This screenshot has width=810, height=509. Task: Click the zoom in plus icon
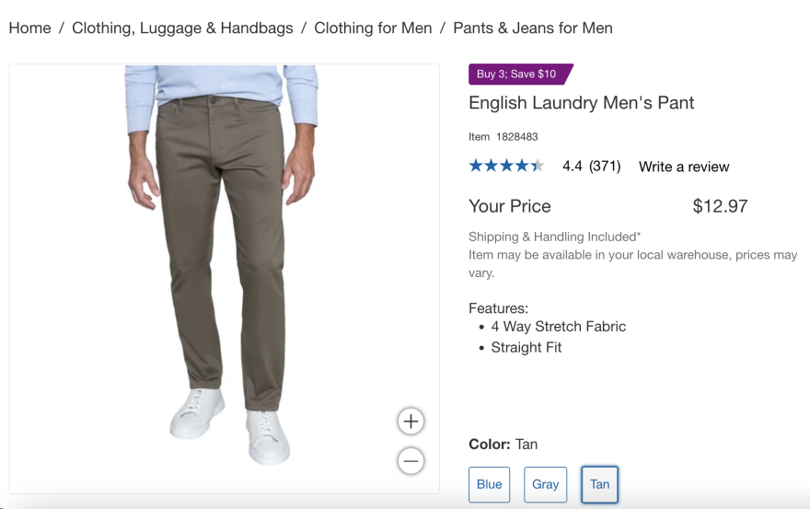(411, 422)
